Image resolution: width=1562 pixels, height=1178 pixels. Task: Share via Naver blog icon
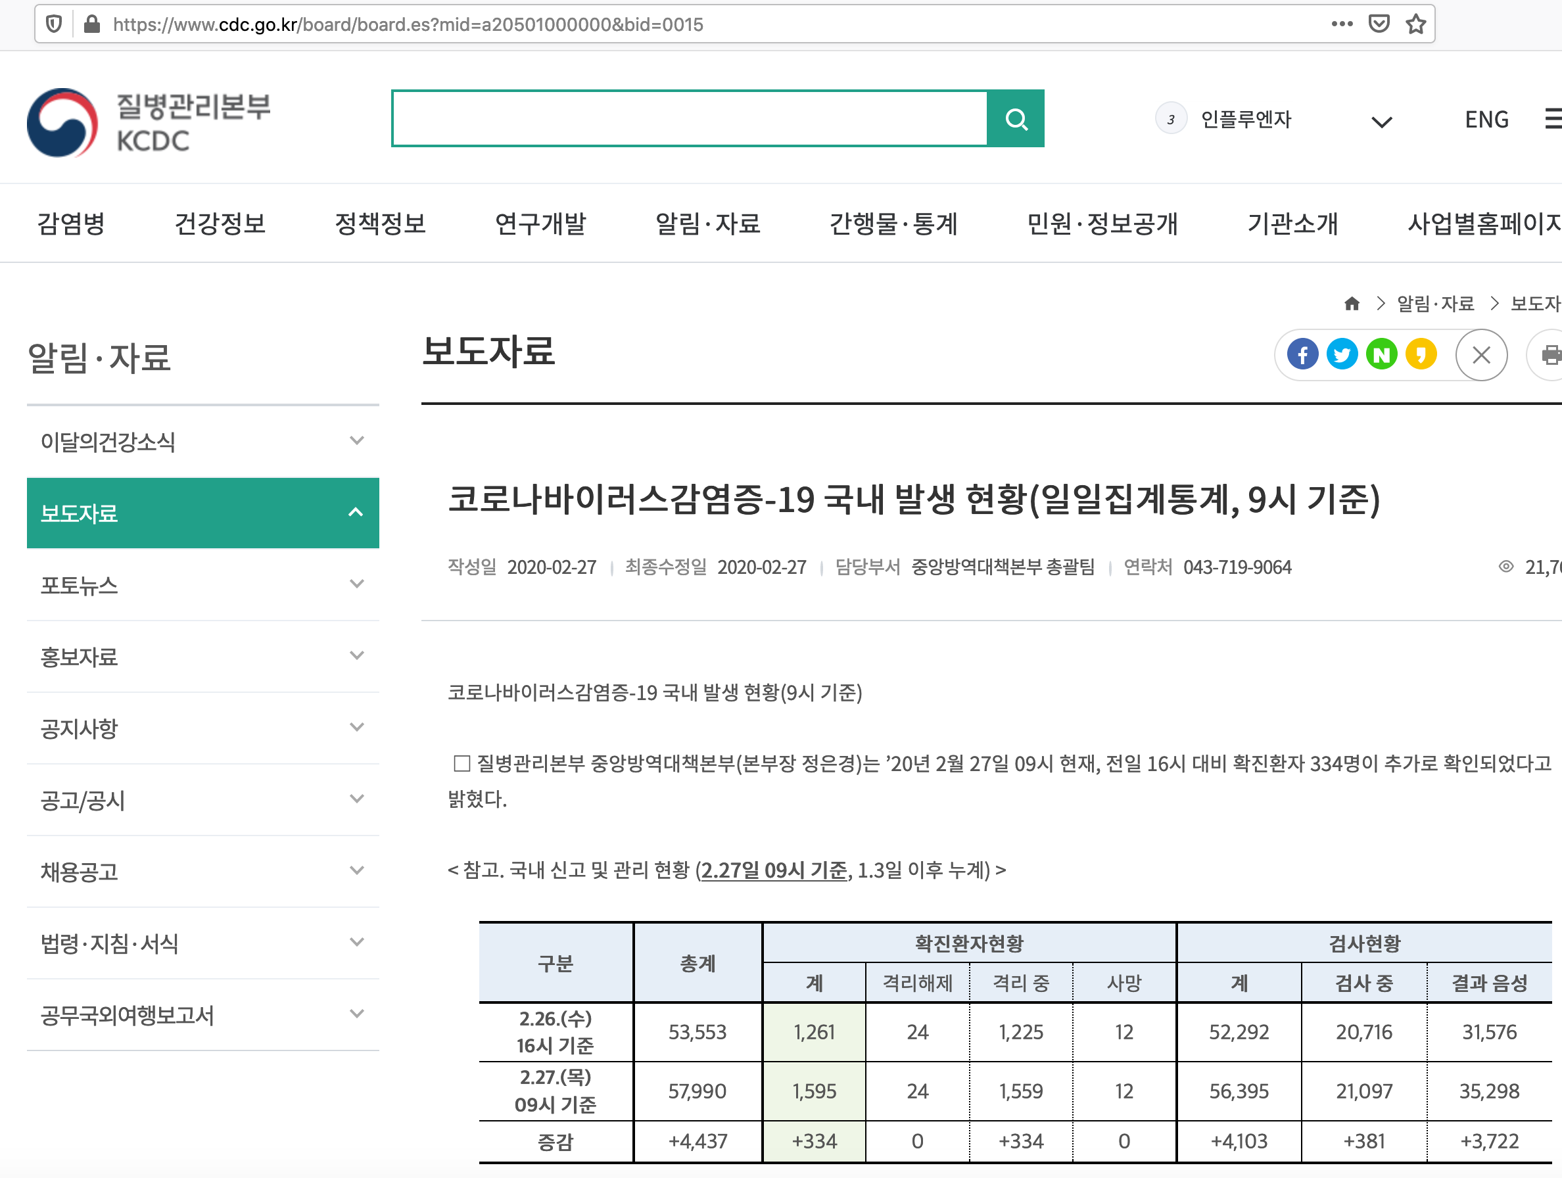(x=1382, y=354)
